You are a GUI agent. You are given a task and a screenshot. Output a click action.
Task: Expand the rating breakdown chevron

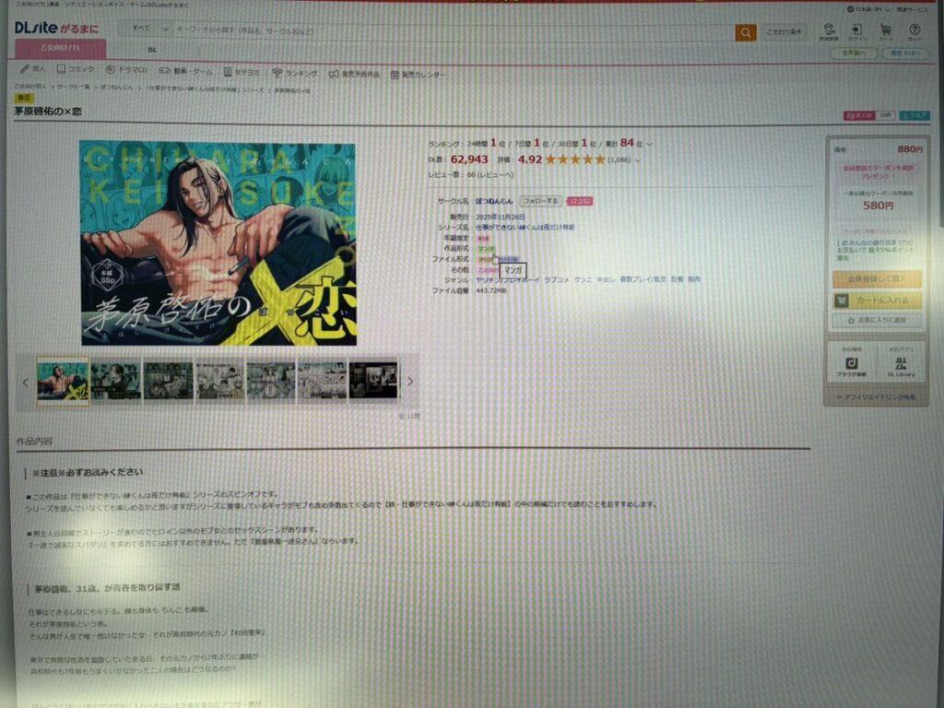(638, 160)
